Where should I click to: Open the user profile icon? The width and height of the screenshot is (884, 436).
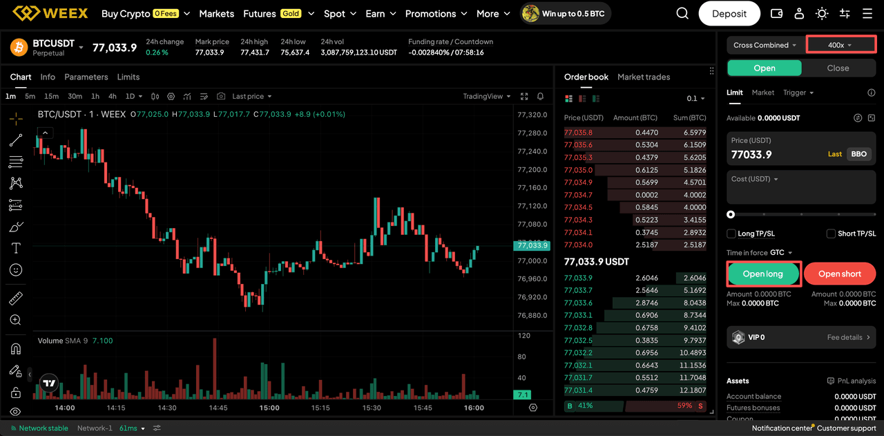point(799,13)
